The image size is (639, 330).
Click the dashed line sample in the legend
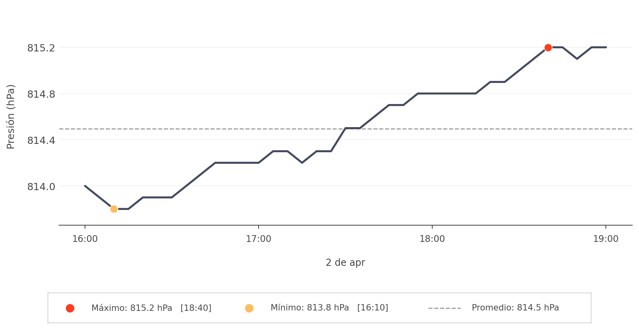[x=444, y=308]
